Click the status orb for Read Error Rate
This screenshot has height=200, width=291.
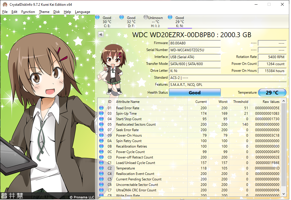(x=101, y=108)
